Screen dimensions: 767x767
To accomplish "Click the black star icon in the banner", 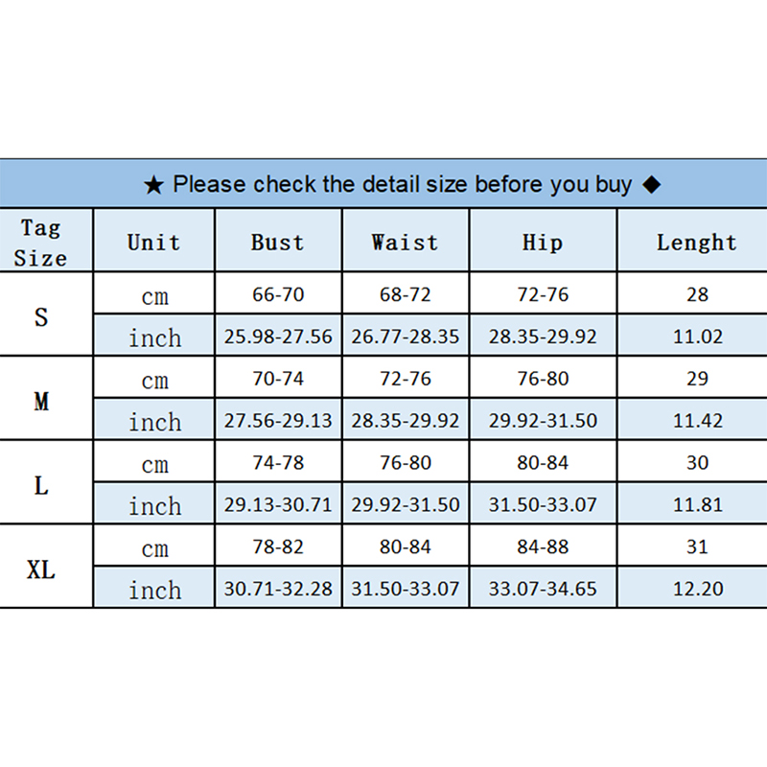I will pos(153,185).
